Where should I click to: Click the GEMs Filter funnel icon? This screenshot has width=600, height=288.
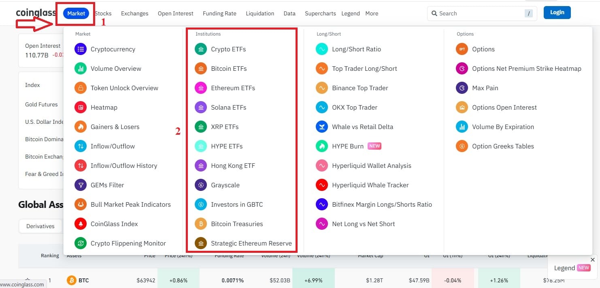(x=81, y=185)
